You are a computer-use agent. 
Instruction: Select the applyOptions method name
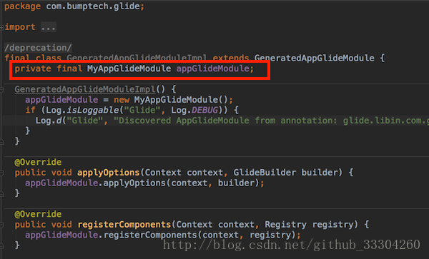[109, 173]
